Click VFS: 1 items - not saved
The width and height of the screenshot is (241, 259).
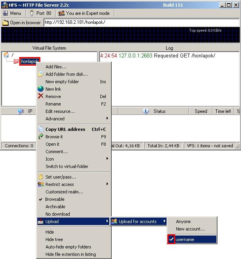(210, 146)
